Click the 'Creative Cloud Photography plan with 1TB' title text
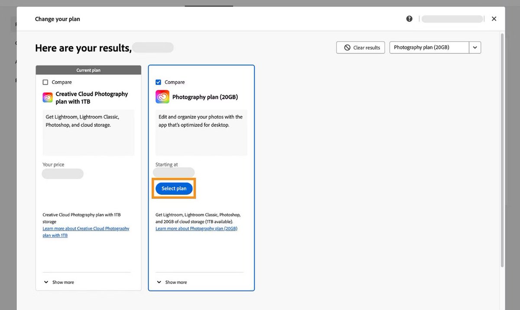 coord(92,98)
